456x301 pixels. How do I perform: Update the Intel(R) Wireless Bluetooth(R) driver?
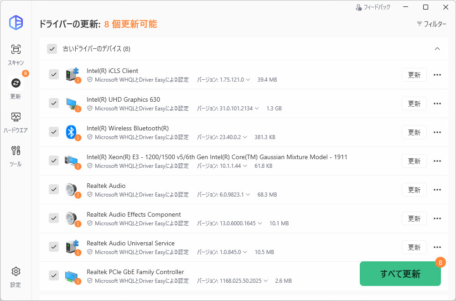click(414, 133)
